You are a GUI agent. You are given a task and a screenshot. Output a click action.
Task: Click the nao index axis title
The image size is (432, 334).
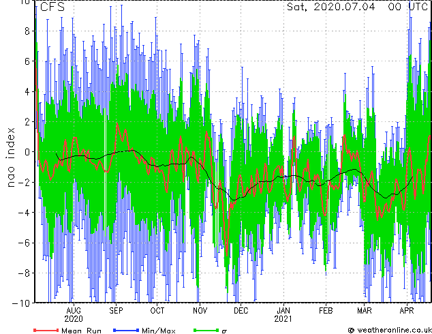pos(10,157)
